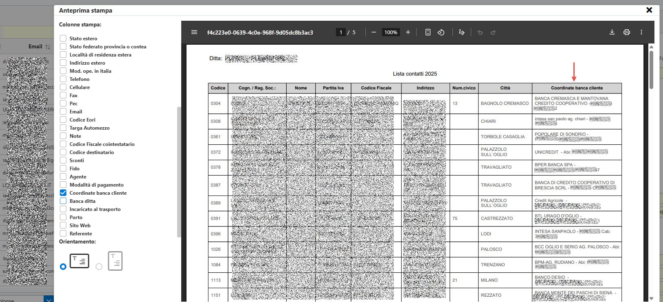Tick the Modalità di pagamento checkbox
The width and height of the screenshot is (663, 302).
coord(63,185)
